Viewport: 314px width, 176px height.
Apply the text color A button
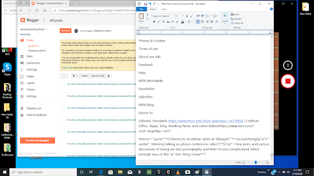pyautogui.click(x=182, y=22)
